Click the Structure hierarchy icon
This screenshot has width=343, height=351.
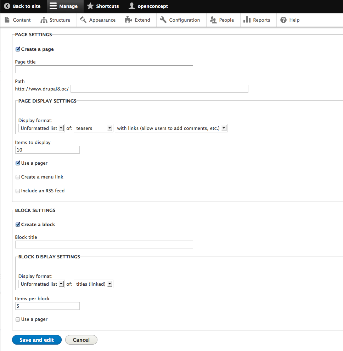pyautogui.click(x=44, y=20)
